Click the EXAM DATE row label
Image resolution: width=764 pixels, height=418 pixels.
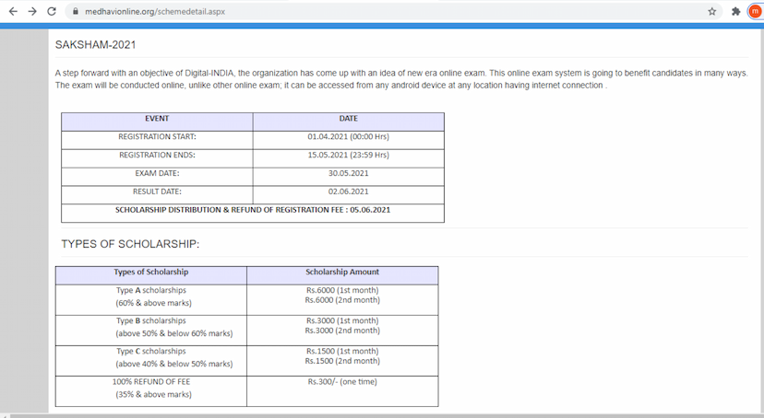click(157, 173)
